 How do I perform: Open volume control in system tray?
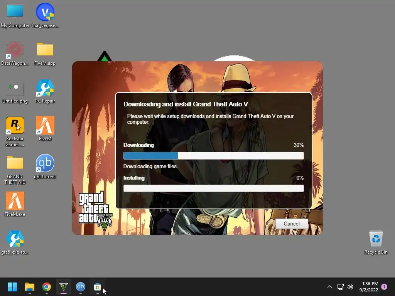click(350, 287)
